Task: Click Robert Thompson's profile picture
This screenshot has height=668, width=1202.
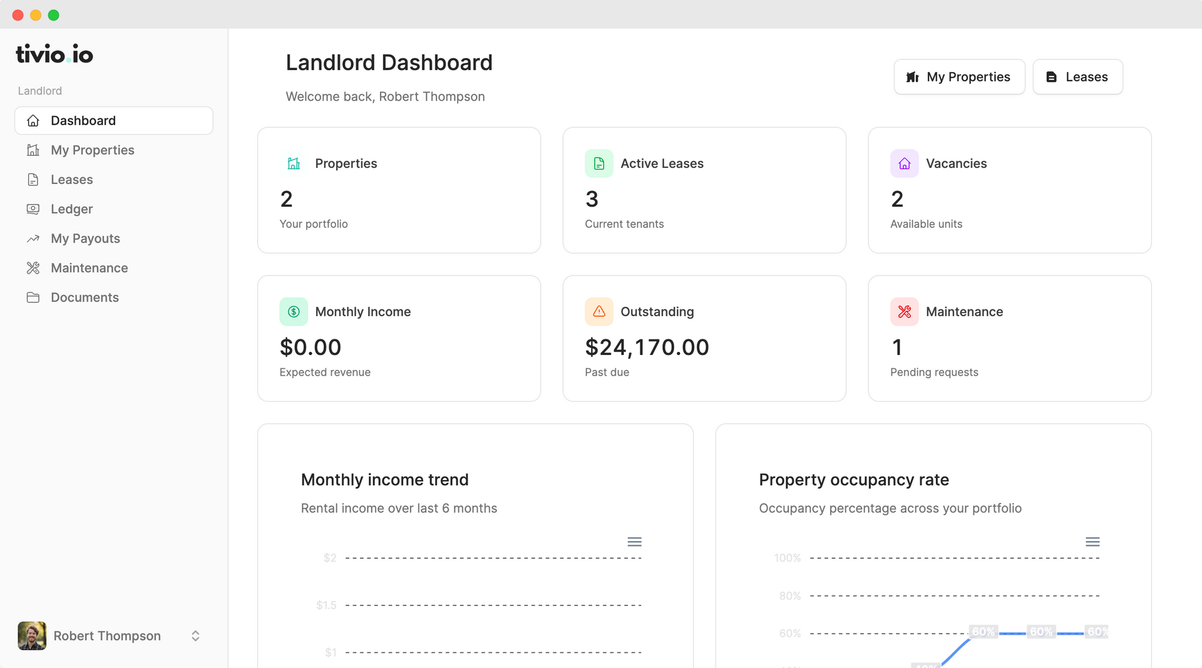Action: (x=32, y=635)
